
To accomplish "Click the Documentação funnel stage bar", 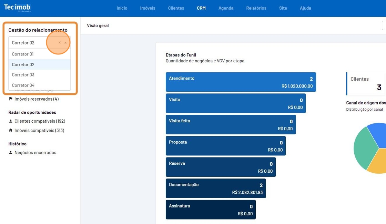I will click(215, 189).
